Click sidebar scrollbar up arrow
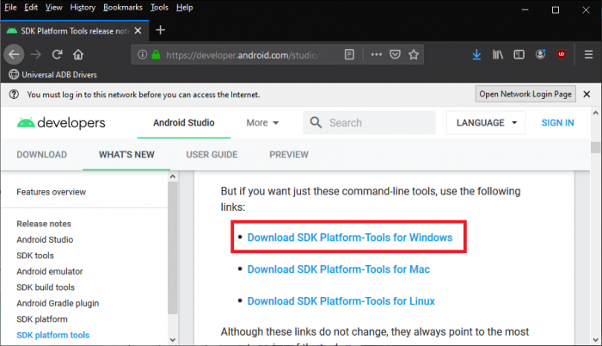602x346 pixels. click(x=173, y=176)
